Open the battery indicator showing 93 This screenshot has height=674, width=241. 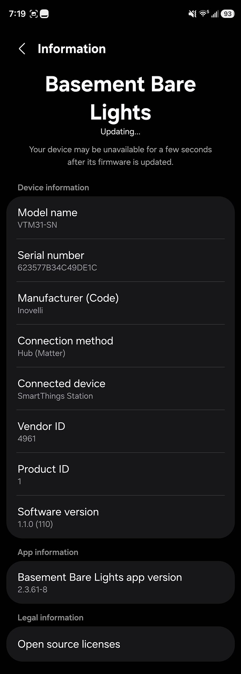click(227, 13)
